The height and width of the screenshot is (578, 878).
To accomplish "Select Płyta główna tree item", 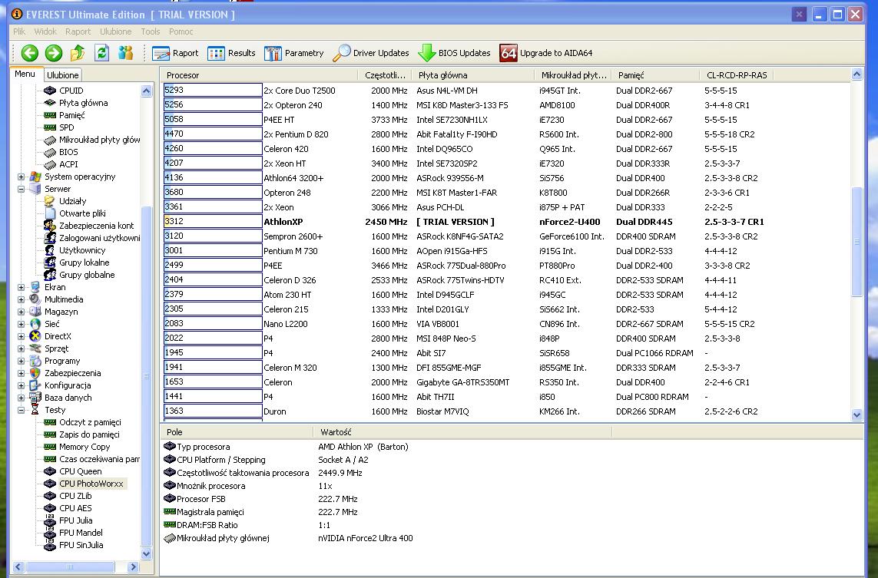I will pos(84,103).
